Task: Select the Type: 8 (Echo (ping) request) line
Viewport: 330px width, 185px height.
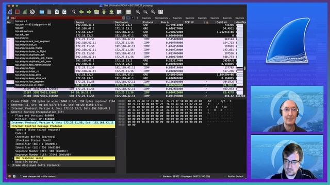Action: (38, 129)
